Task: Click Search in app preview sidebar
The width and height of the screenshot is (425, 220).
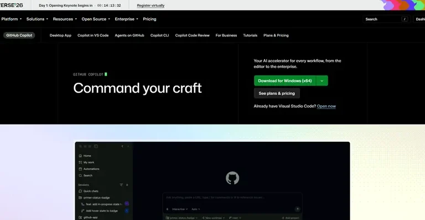Action: [86, 175]
